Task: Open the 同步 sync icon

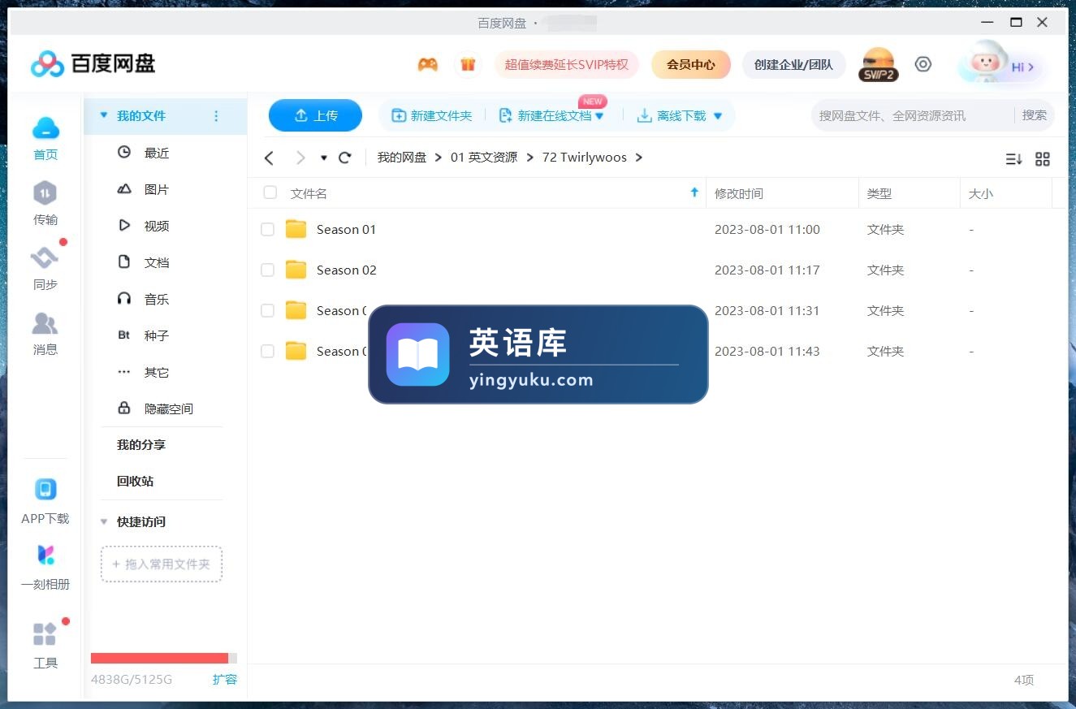Action: click(45, 258)
